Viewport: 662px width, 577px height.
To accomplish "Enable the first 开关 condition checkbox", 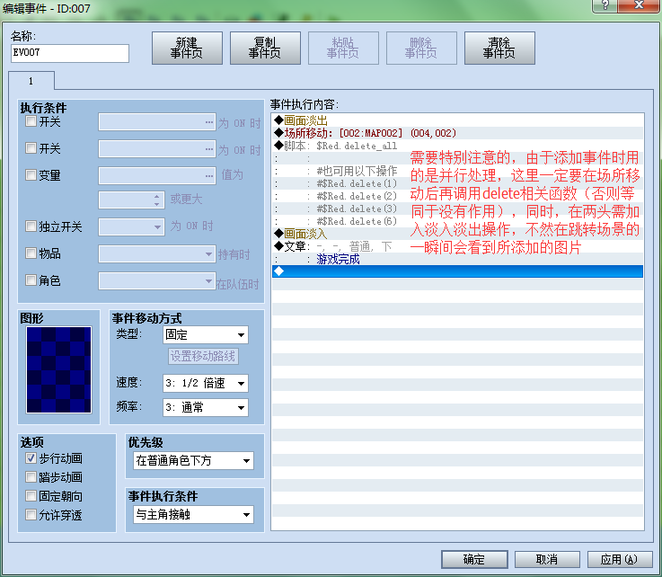I will (31, 121).
